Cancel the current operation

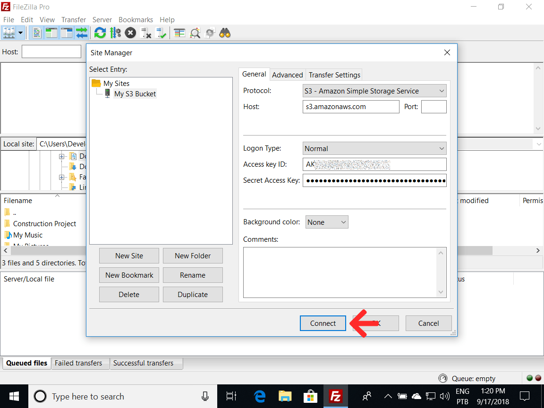coord(130,33)
